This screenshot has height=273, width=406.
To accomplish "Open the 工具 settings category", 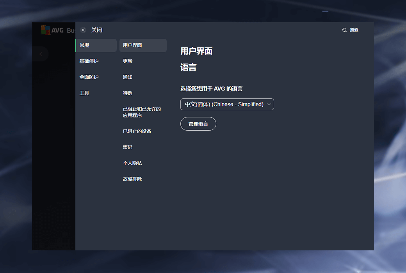I will 84,93.
